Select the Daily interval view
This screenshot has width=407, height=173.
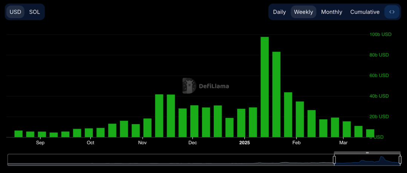[x=279, y=12]
